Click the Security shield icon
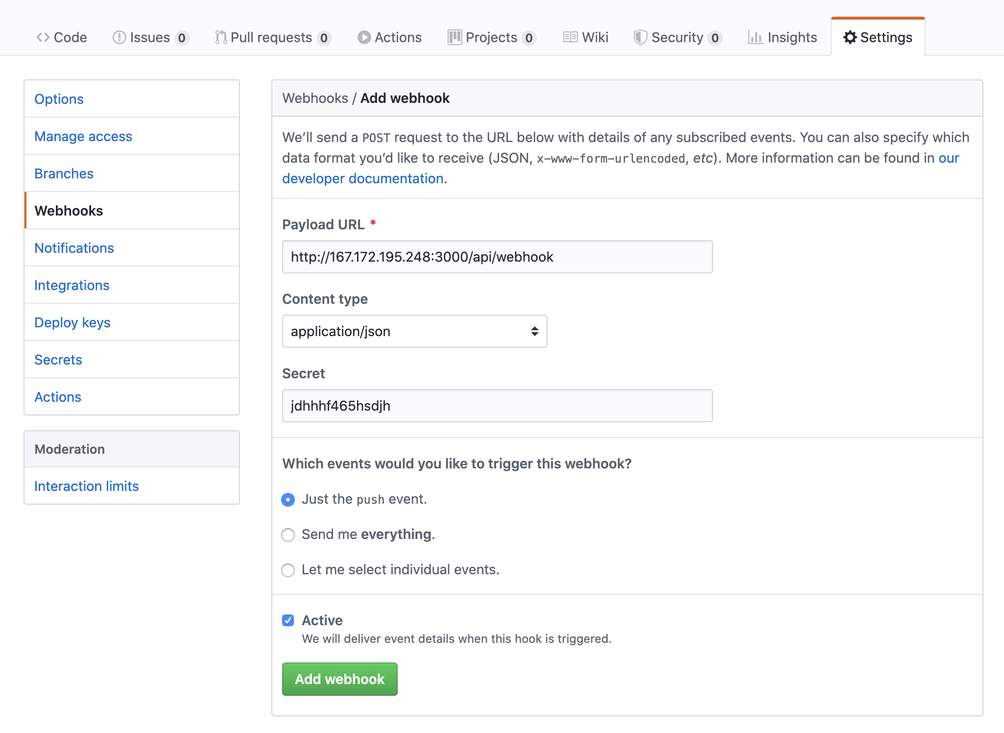The height and width of the screenshot is (733, 1004). click(x=640, y=37)
